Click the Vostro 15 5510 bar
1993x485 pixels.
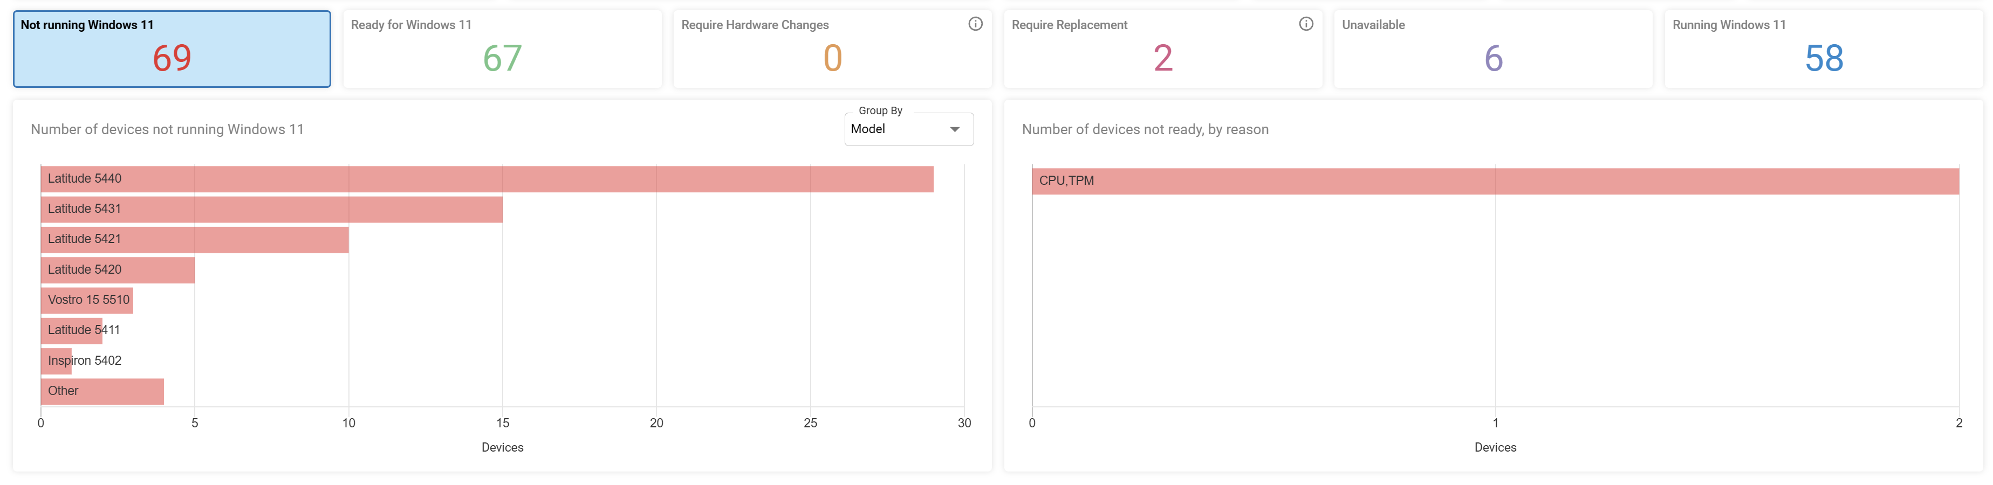click(87, 300)
